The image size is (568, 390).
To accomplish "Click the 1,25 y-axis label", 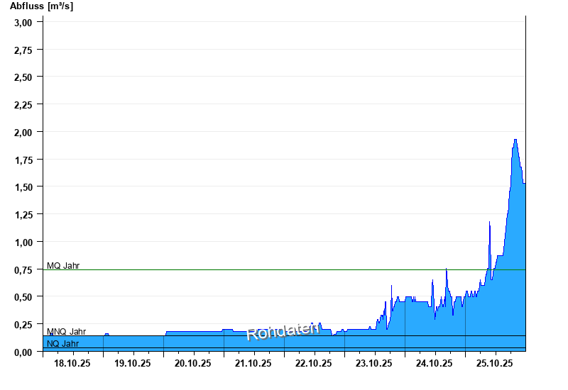I will 23,215.
